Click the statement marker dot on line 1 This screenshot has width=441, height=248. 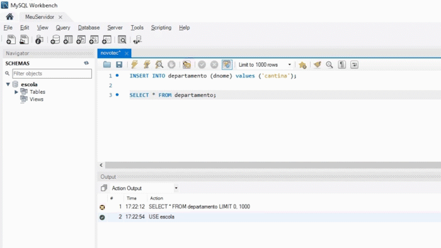tap(117, 76)
